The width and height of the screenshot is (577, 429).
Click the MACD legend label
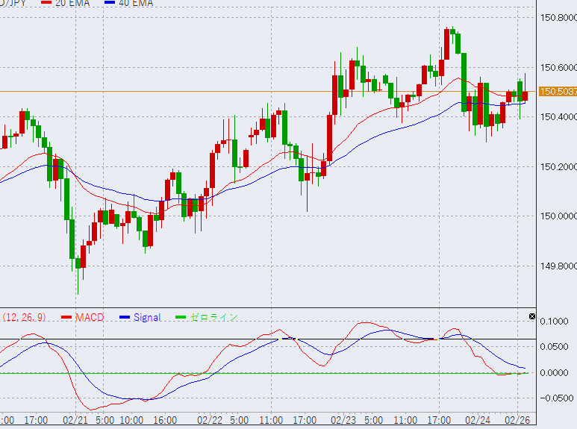tap(89, 318)
